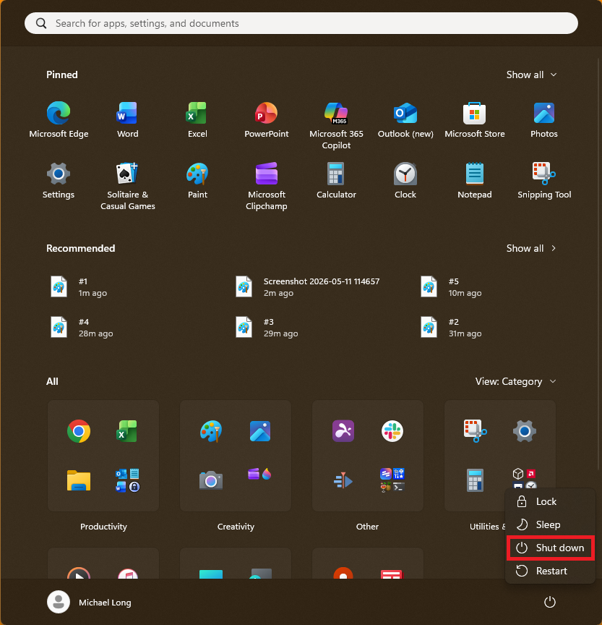
Task: Open Microsoft Clipchamp
Action: tap(267, 186)
